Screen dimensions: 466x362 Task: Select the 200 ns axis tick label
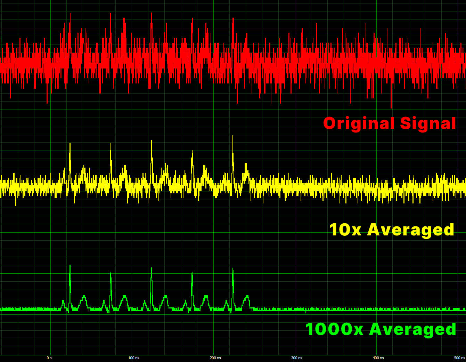tap(215, 358)
